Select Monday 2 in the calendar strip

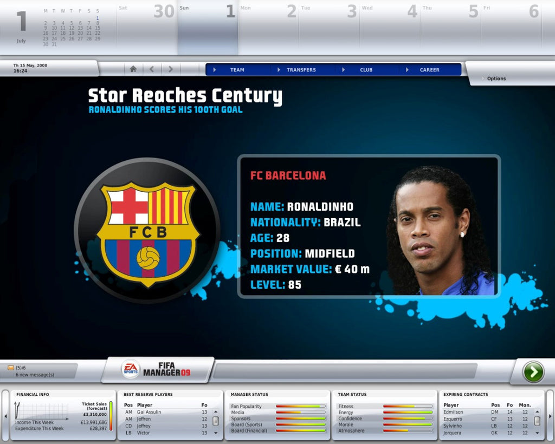pyautogui.click(x=268, y=27)
